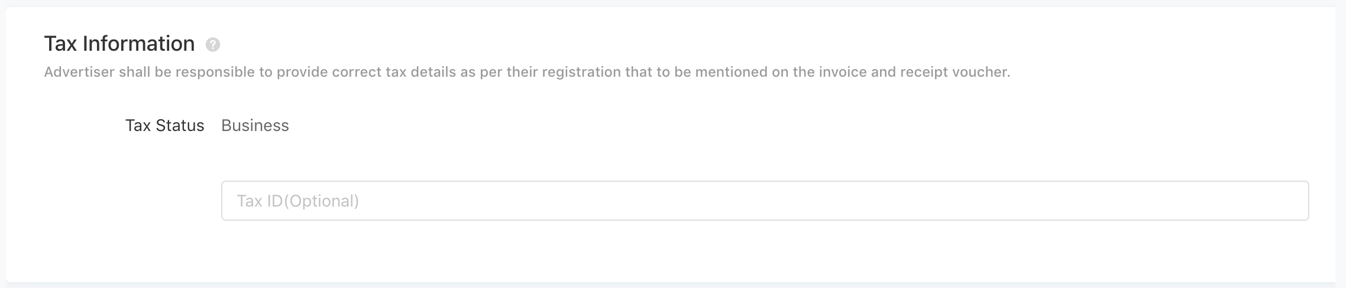
Task: Click the word Advertiser in the description
Action: (79, 72)
